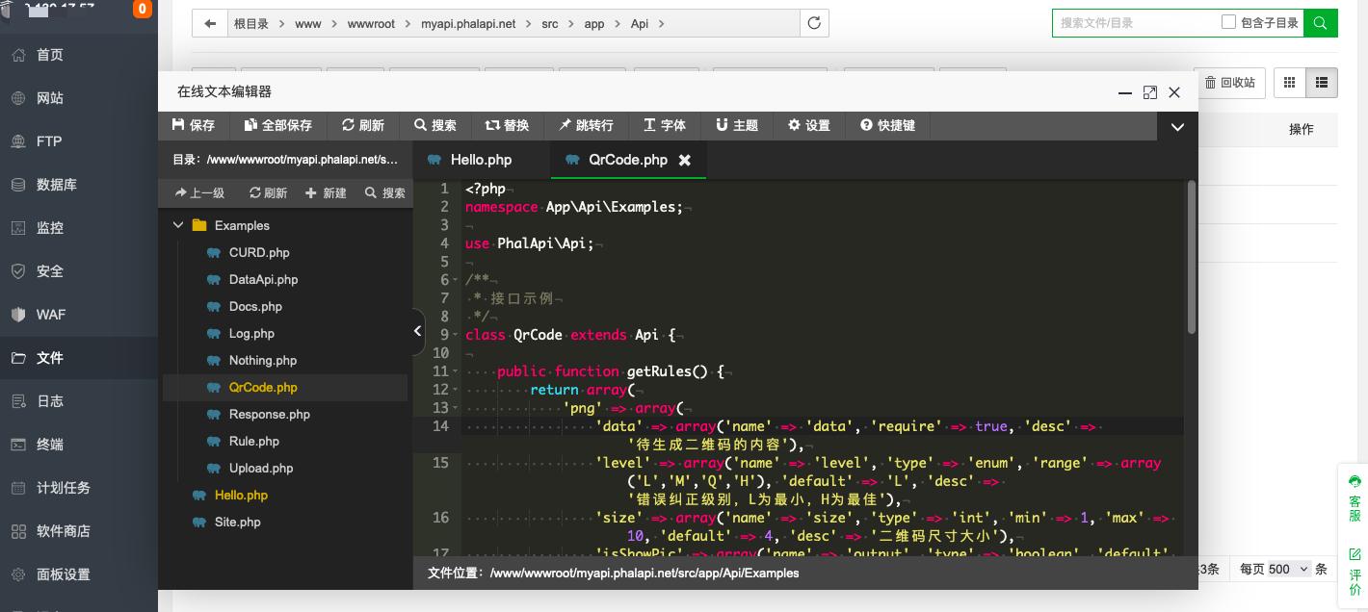Open CURD.php in the file tree
The image size is (1368, 612).
pyautogui.click(x=259, y=252)
